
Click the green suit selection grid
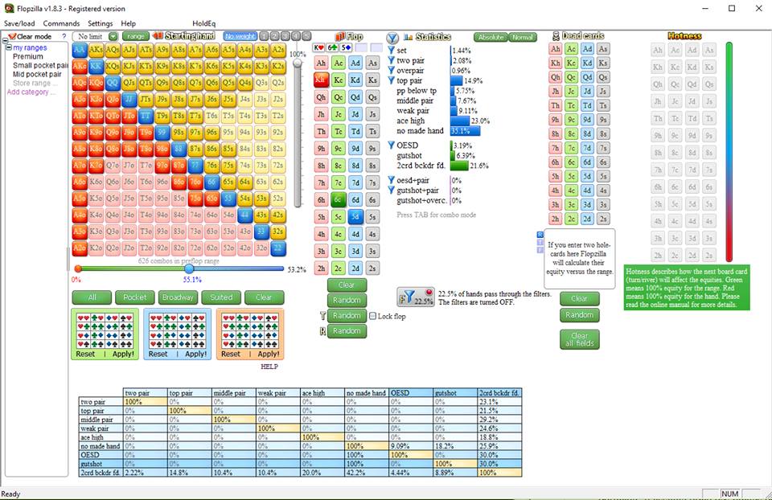(105, 330)
